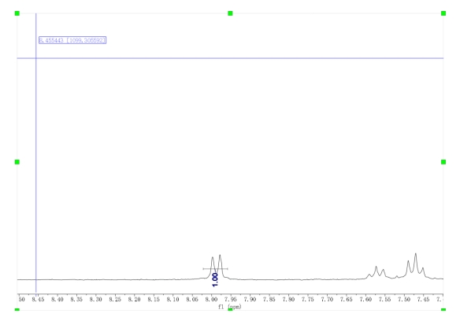
Task: Click the middle-right green selection handle
Action: click(x=443, y=162)
